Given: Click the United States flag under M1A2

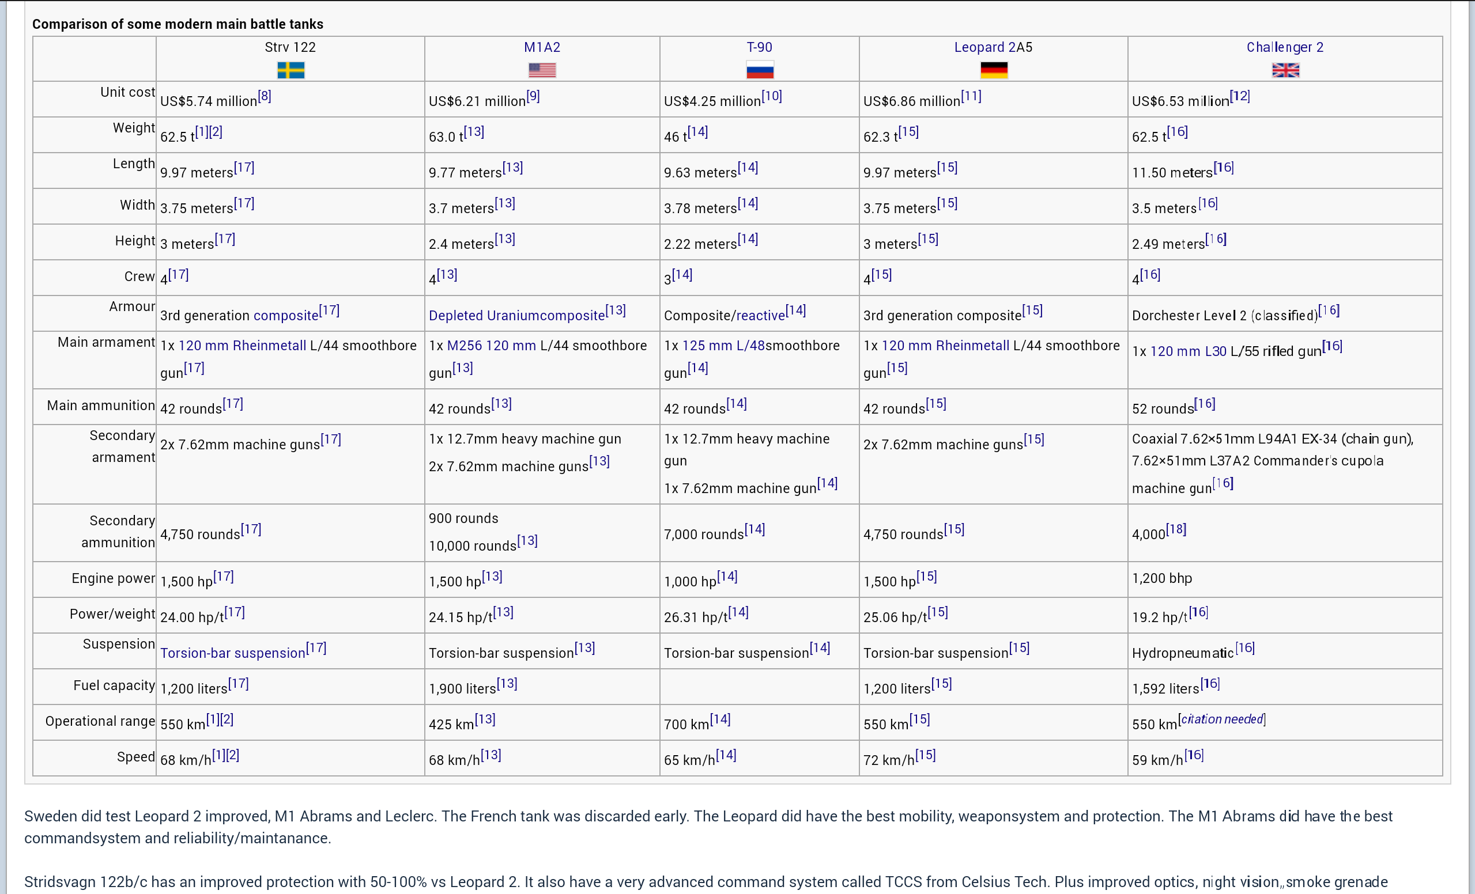Looking at the screenshot, I should coord(542,70).
